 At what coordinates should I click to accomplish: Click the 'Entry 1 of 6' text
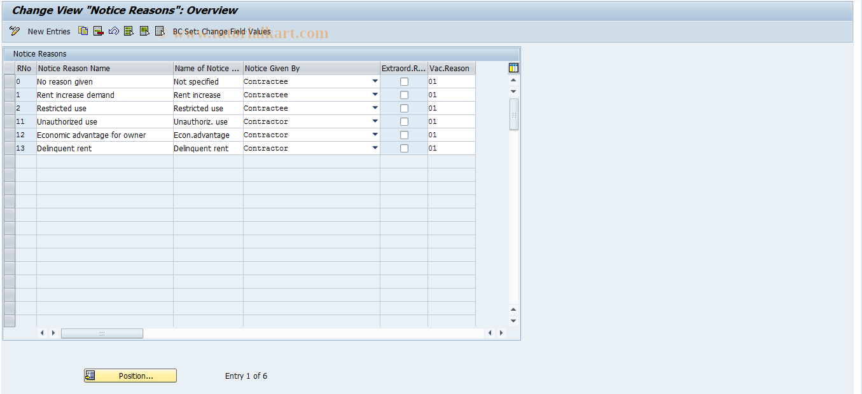pyautogui.click(x=246, y=376)
